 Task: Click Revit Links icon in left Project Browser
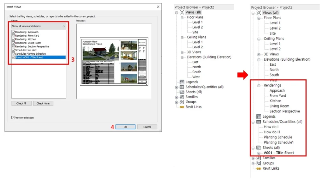(182, 107)
